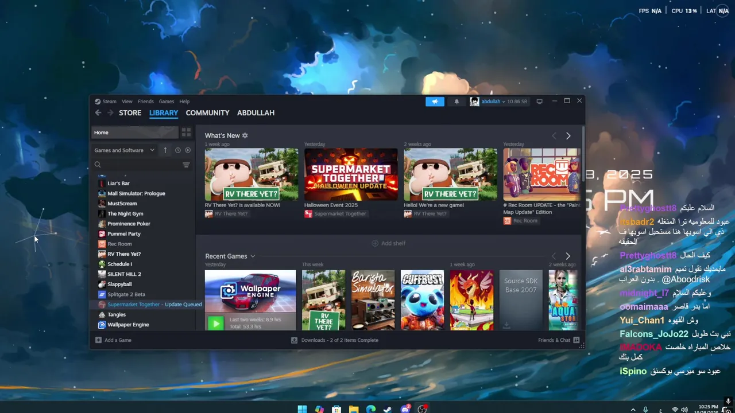
Task: Expand the Games and Software dropdown
Action: click(x=125, y=150)
